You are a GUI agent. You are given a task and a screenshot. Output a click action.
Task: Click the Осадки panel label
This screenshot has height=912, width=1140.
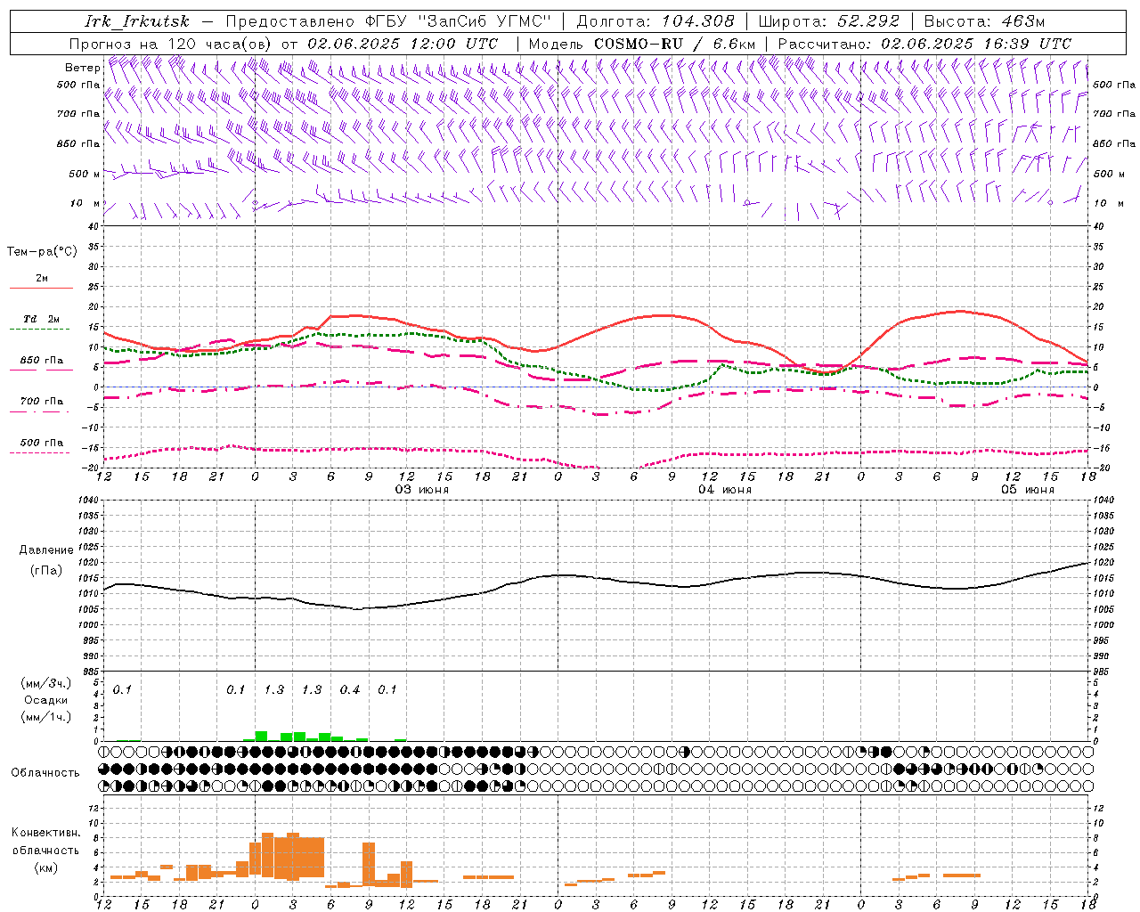[45, 700]
